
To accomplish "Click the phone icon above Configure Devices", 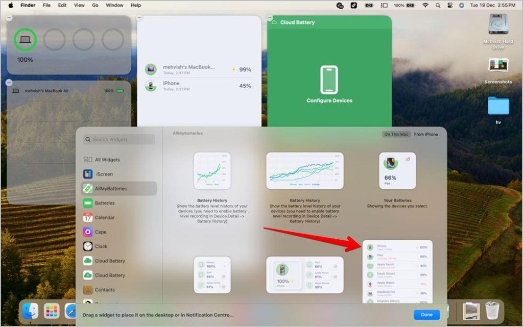I will [x=329, y=80].
